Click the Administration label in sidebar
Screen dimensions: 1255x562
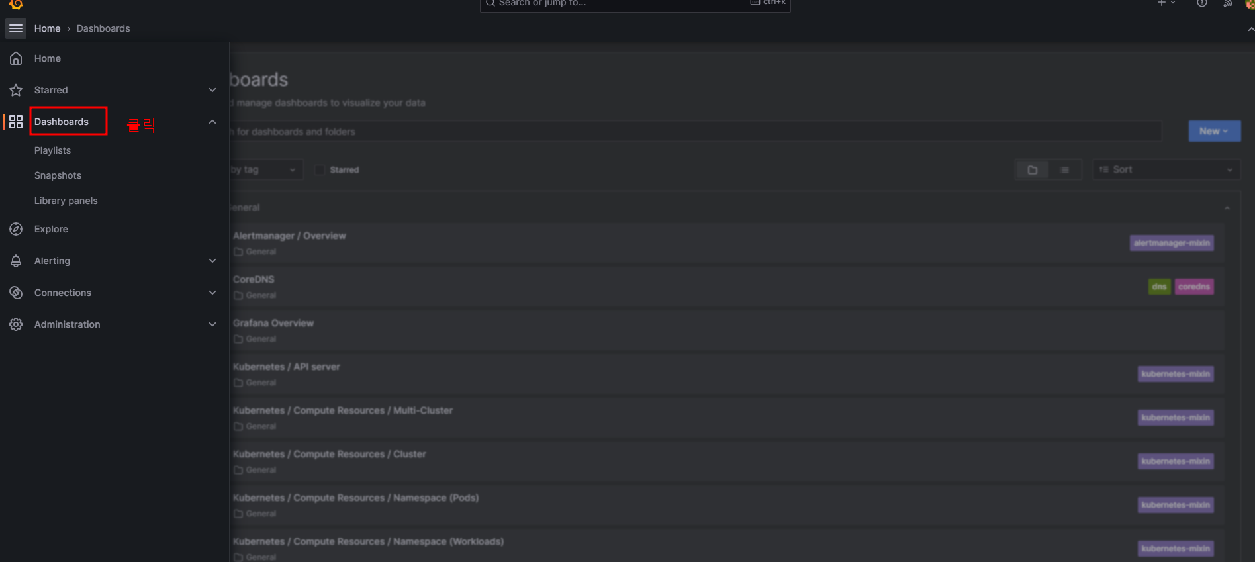click(x=68, y=324)
